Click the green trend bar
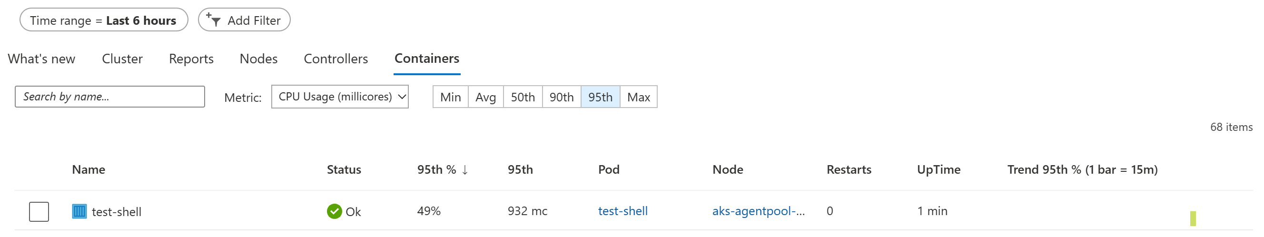 1192,218
